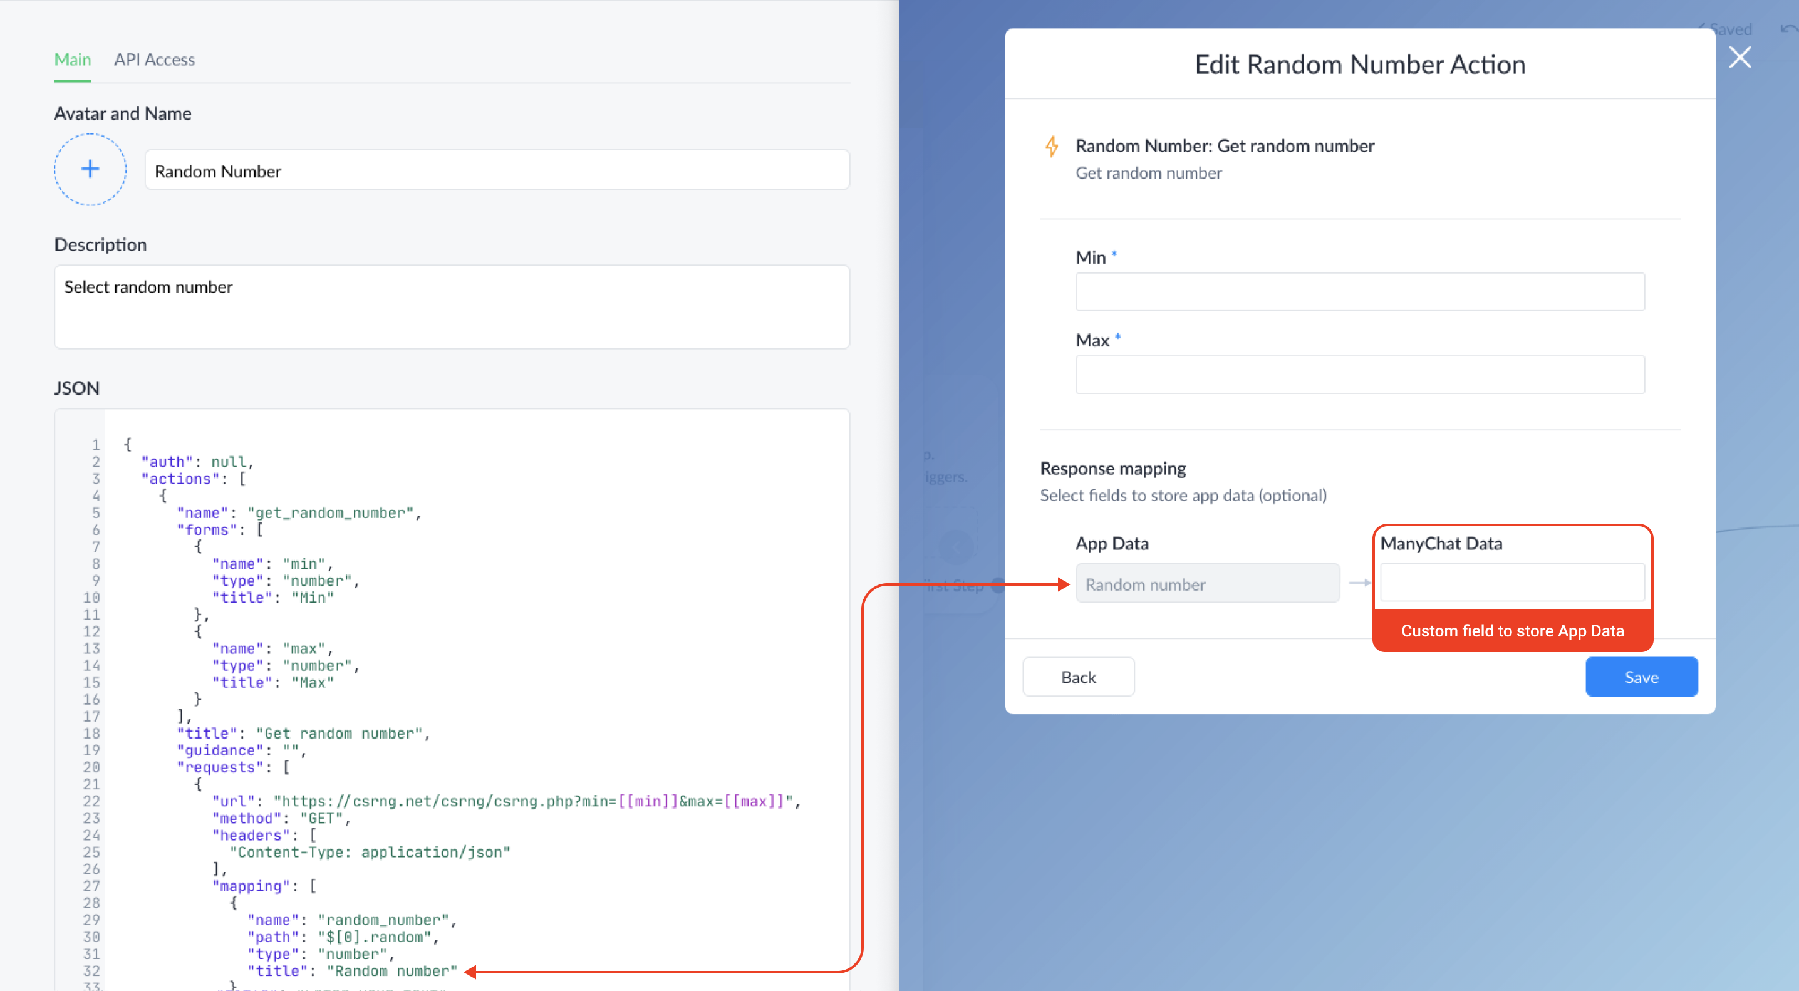Click the plus icon to add avatar
The width and height of the screenshot is (1799, 991).
pos(90,169)
